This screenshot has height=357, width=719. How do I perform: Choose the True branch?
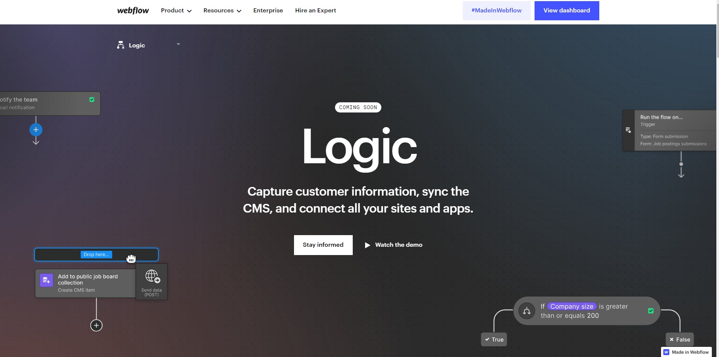click(x=494, y=340)
